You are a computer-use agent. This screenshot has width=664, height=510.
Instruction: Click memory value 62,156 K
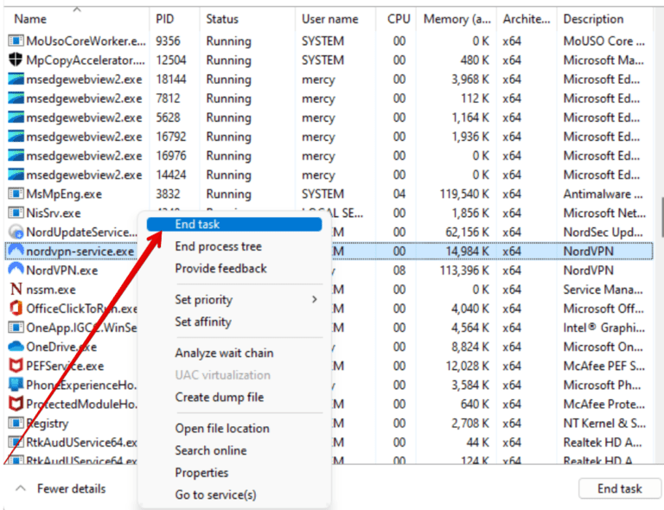coord(467,232)
